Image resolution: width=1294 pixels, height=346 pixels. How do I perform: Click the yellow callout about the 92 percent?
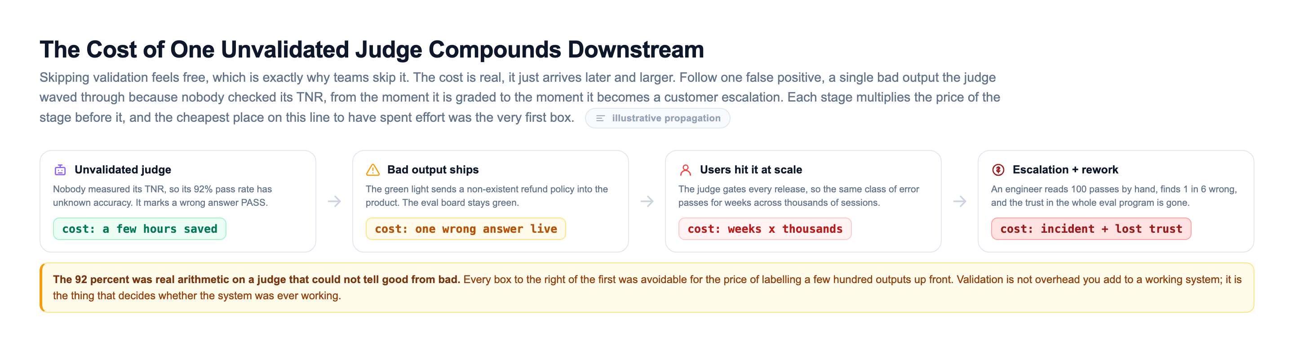(647, 288)
